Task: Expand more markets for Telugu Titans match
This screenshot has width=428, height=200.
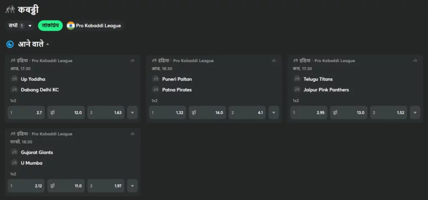Action: (415, 113)
